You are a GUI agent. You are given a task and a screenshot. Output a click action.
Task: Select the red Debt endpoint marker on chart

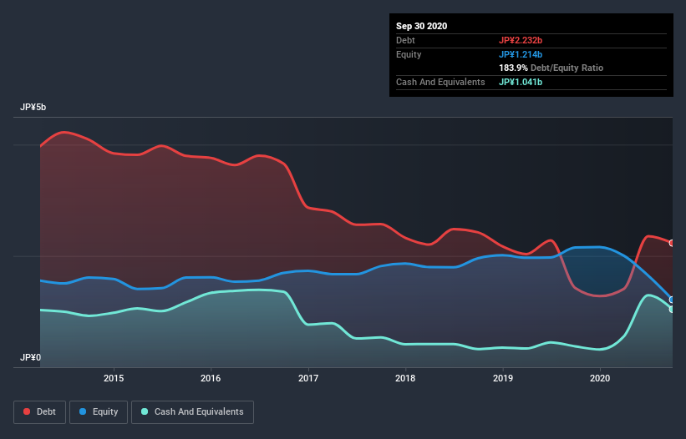(673, 243)
